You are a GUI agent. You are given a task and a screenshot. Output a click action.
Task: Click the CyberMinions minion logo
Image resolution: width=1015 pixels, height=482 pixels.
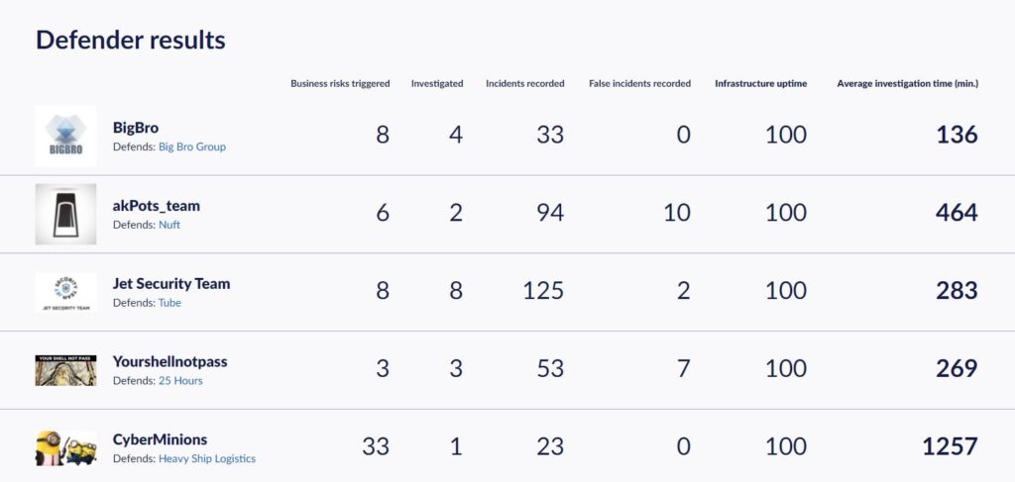pos(65,447)
